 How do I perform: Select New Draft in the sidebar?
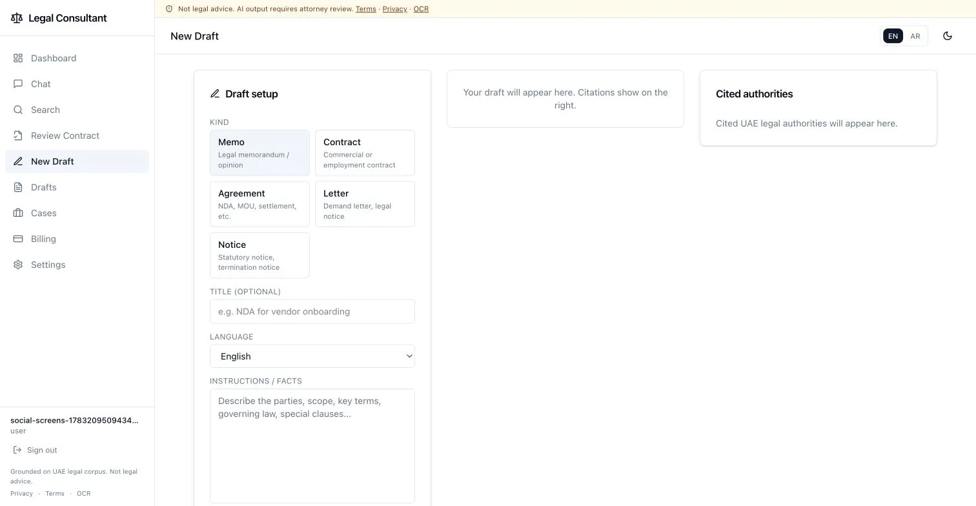[x=77, y=161]
